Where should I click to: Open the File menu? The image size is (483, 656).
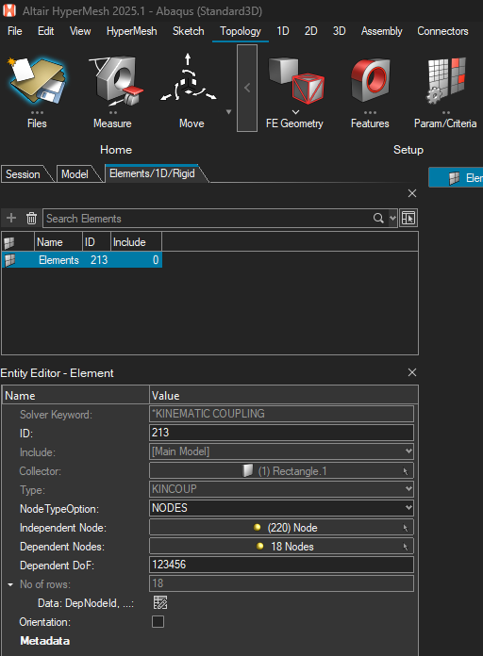click(15, 31)
